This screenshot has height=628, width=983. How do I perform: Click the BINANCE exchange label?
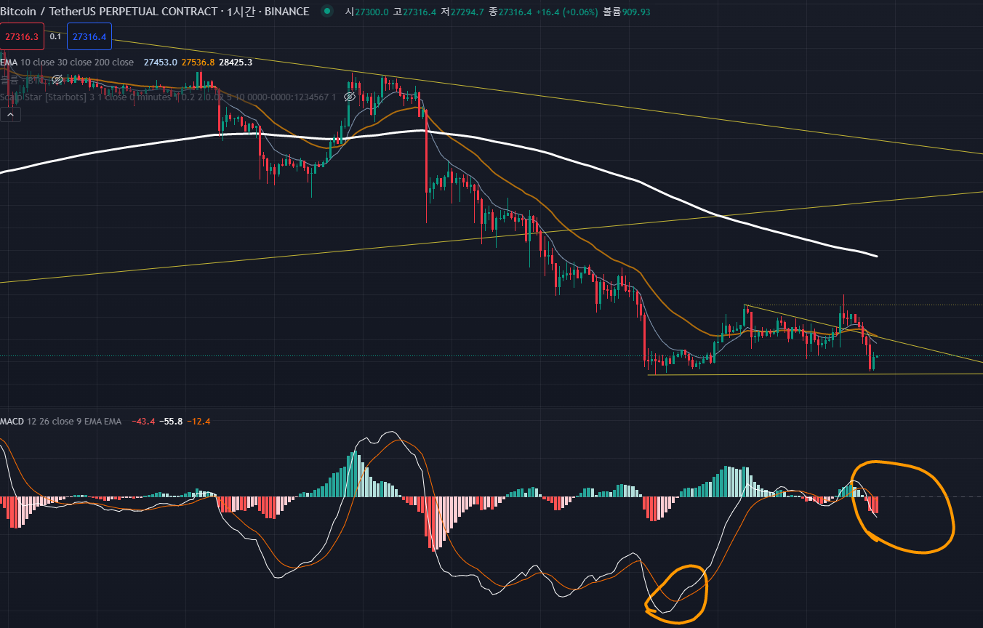tap(286, 12)
